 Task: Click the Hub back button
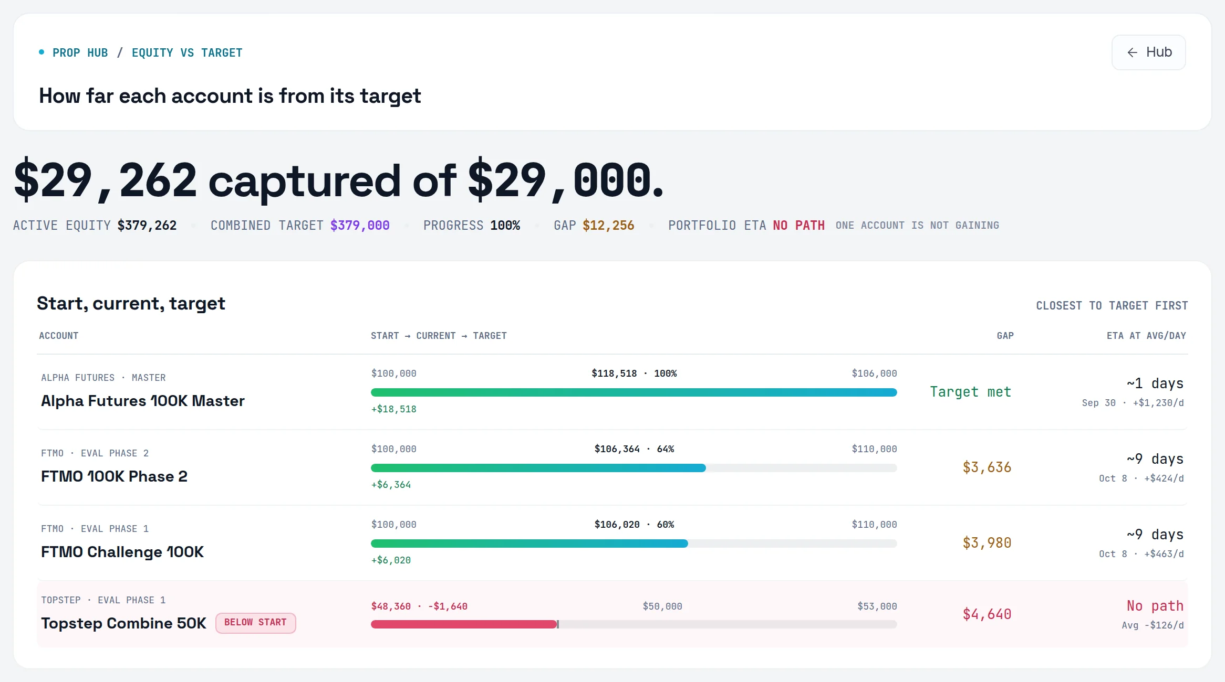point(1148,52)
